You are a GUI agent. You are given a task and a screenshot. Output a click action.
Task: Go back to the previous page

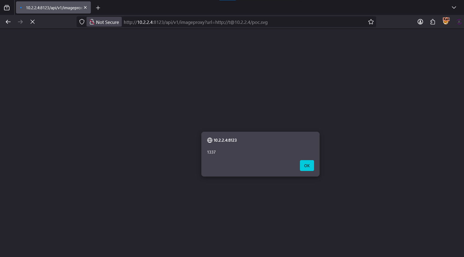[x=8, y=22]
